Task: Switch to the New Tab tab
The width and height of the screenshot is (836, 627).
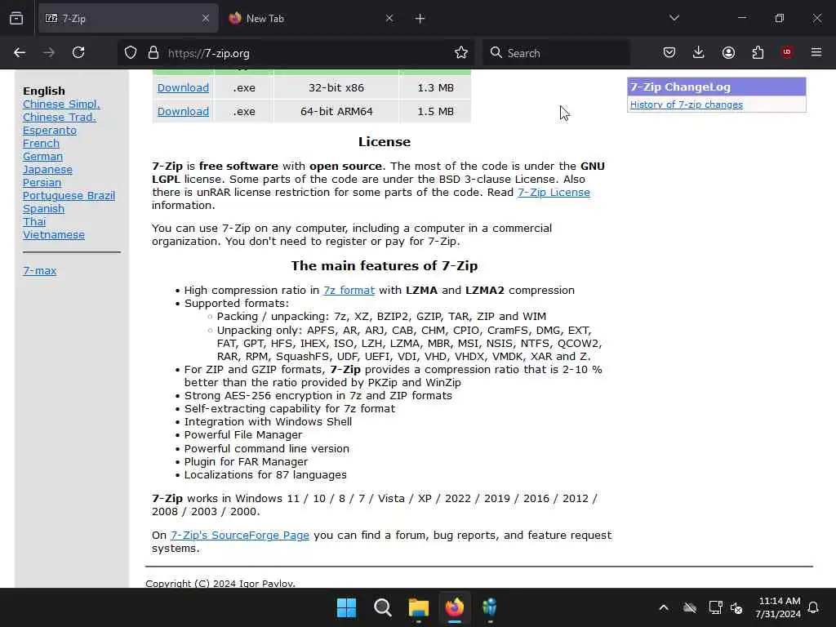Action: (x=312, y=19)
